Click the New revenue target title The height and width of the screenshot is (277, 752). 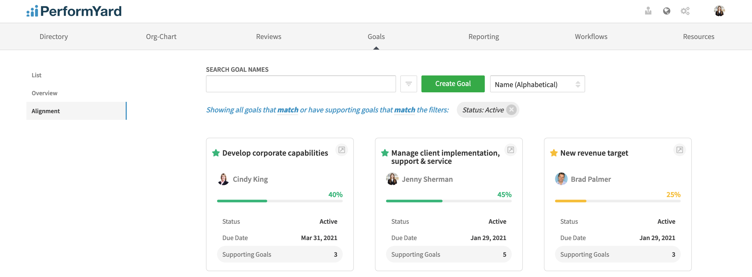click(594, 153)
